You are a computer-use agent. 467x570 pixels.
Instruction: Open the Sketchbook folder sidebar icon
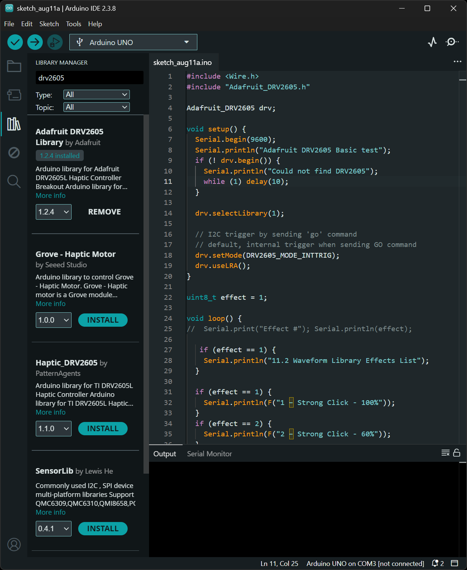14,66
